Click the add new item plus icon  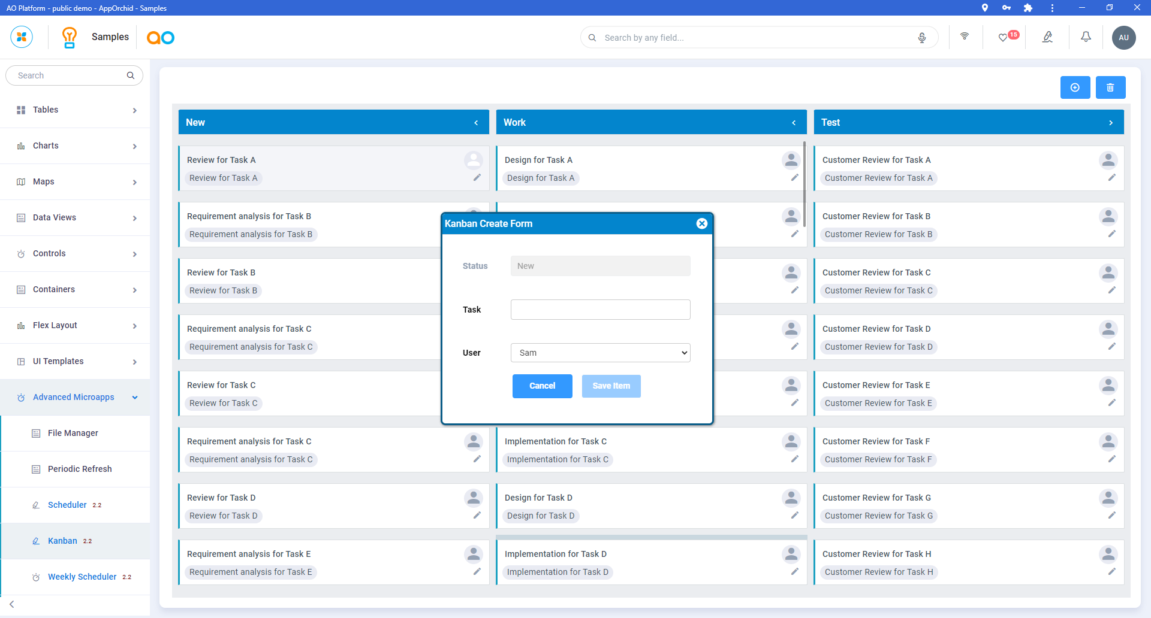click(1075, 87)
